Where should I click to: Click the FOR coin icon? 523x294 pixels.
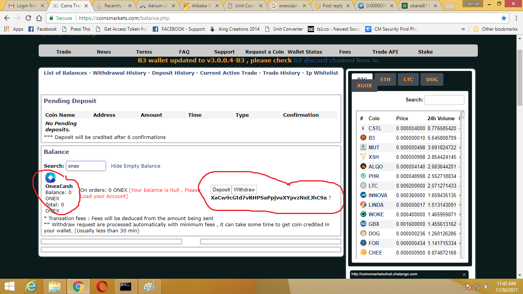pyautogui.click(x=363, y=243)
